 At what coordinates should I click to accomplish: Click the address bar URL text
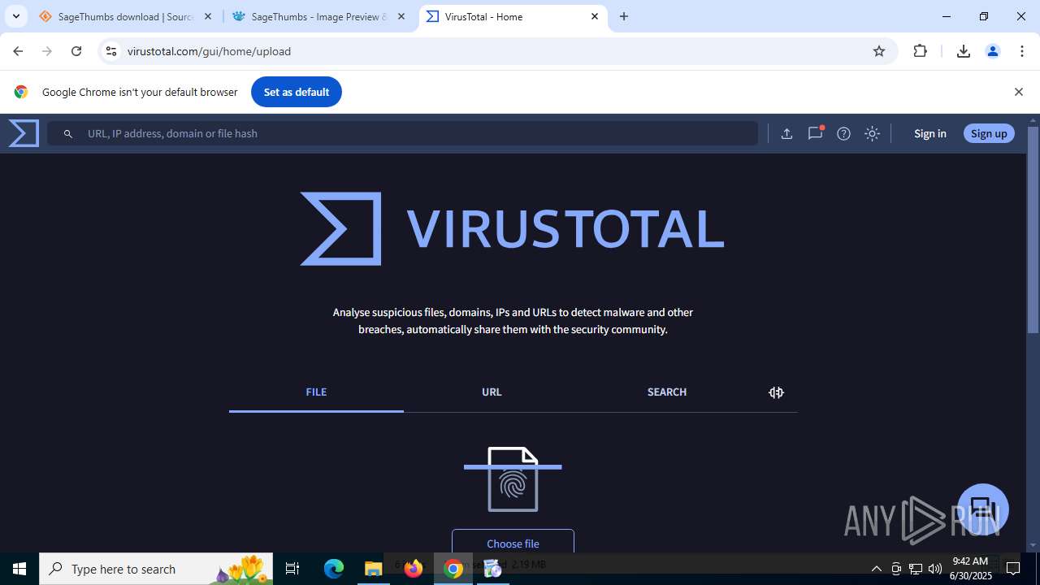[209, 51]
